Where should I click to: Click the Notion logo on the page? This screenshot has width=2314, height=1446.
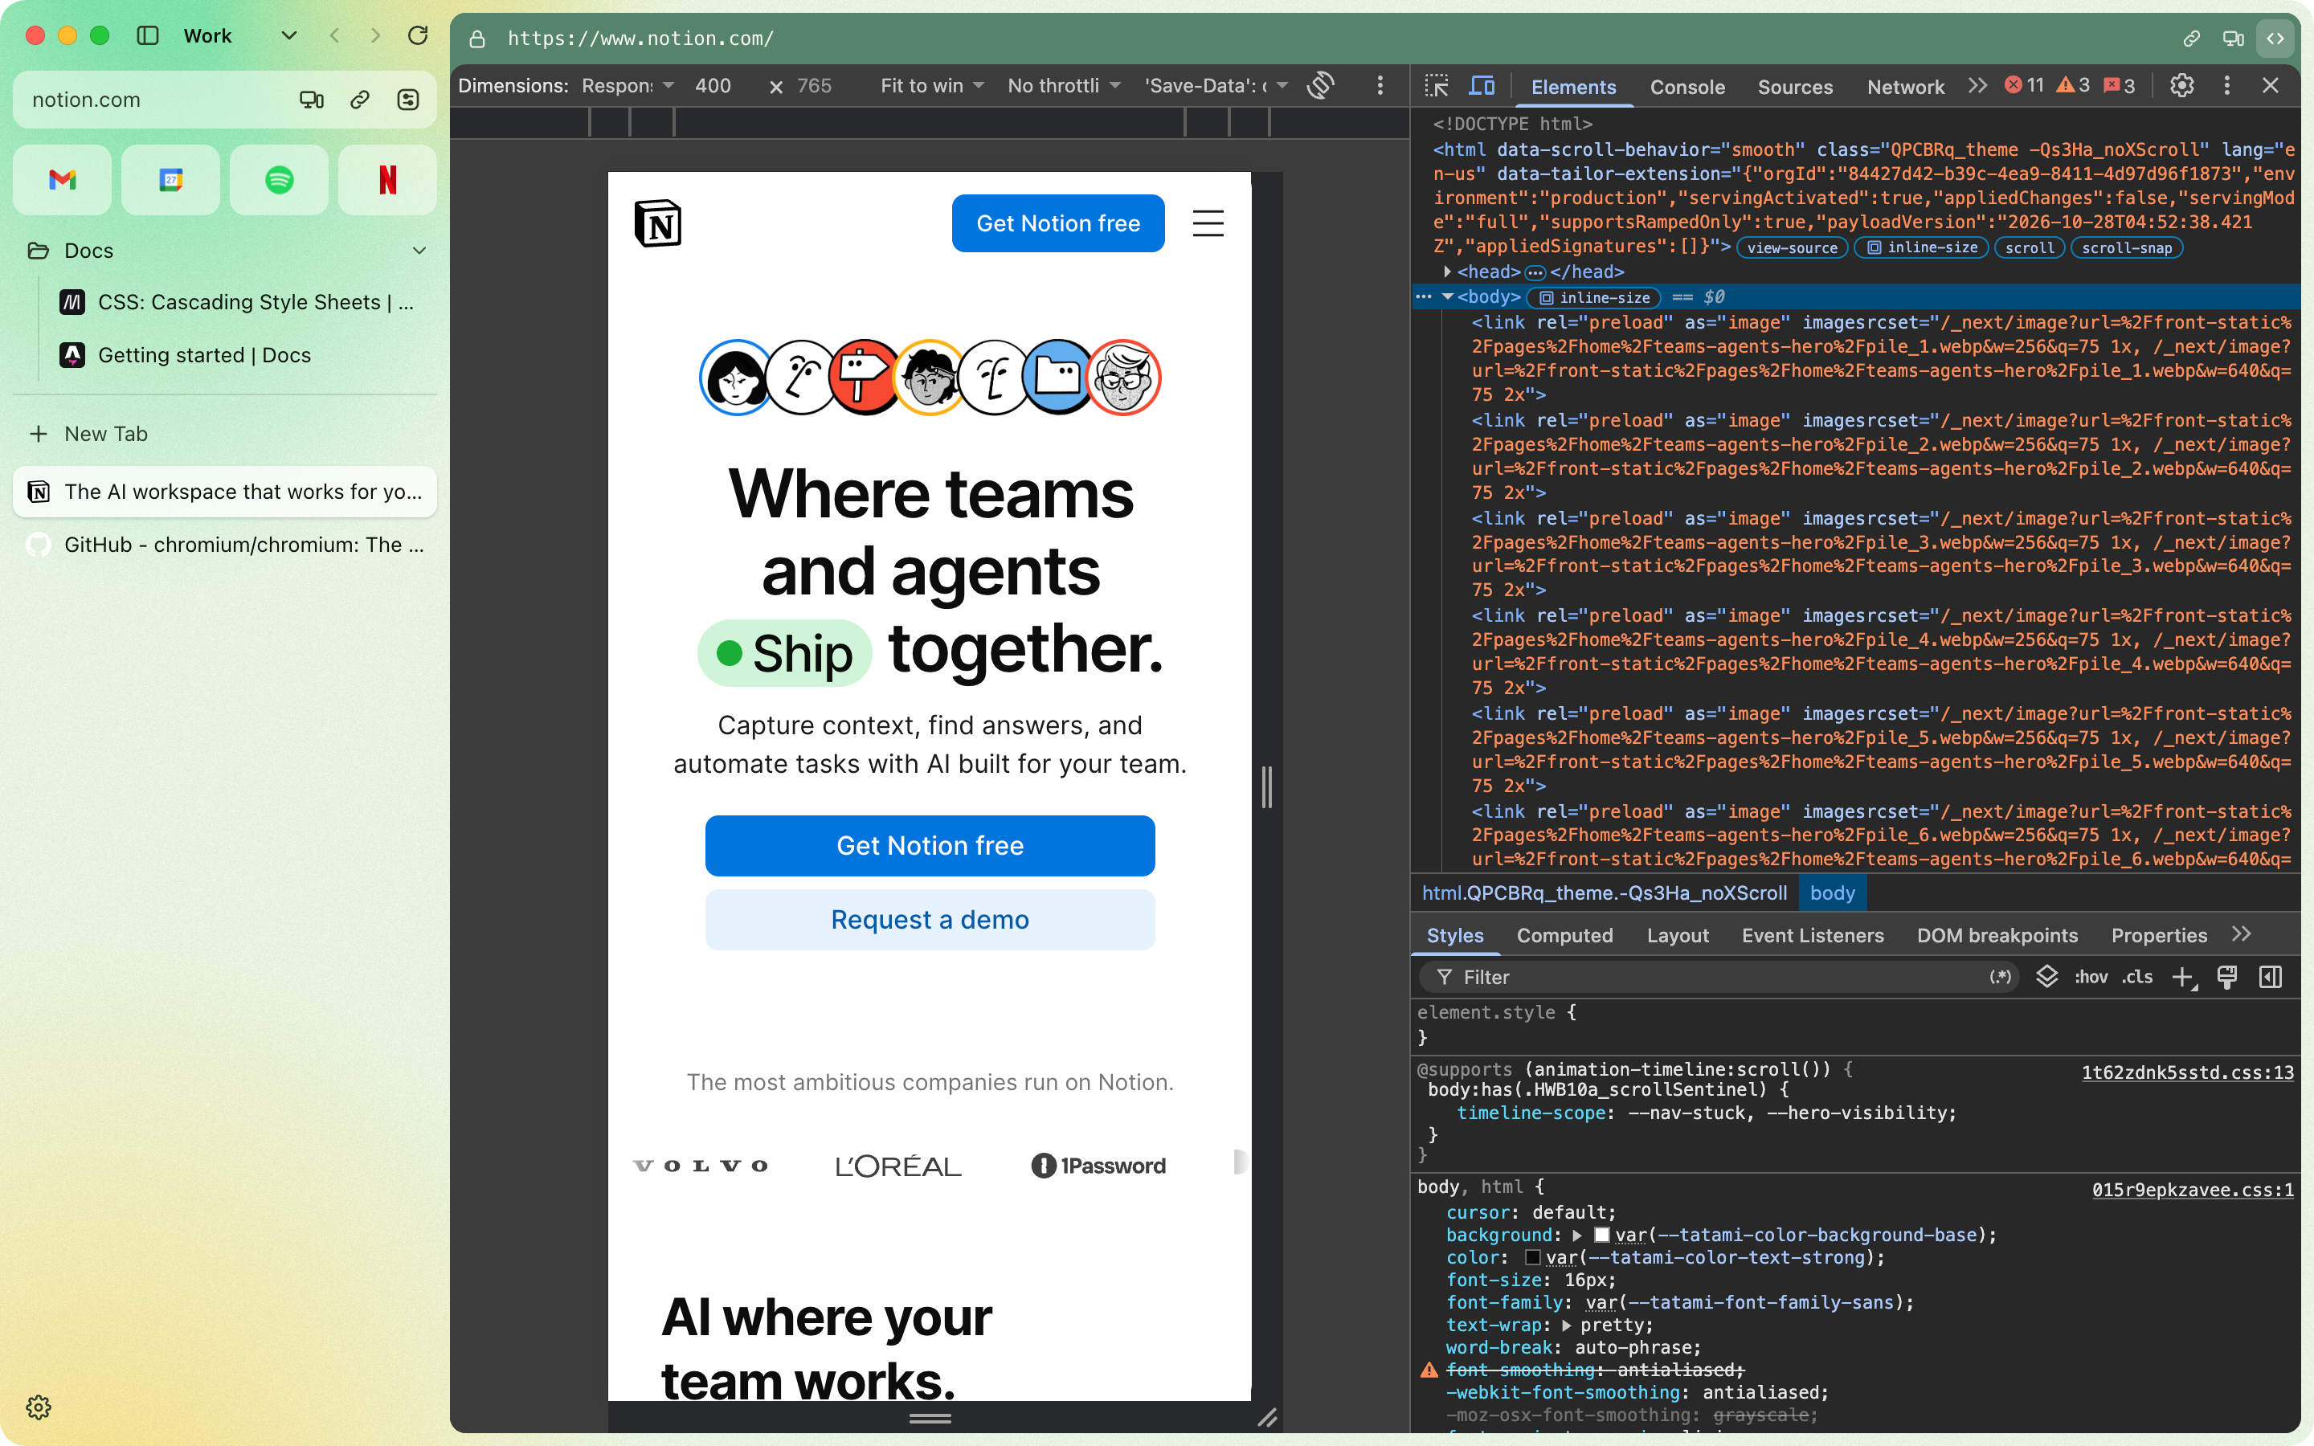[658, 223]
